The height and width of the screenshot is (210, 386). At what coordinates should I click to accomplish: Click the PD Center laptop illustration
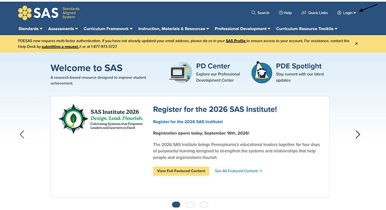(x=180, y=72)
